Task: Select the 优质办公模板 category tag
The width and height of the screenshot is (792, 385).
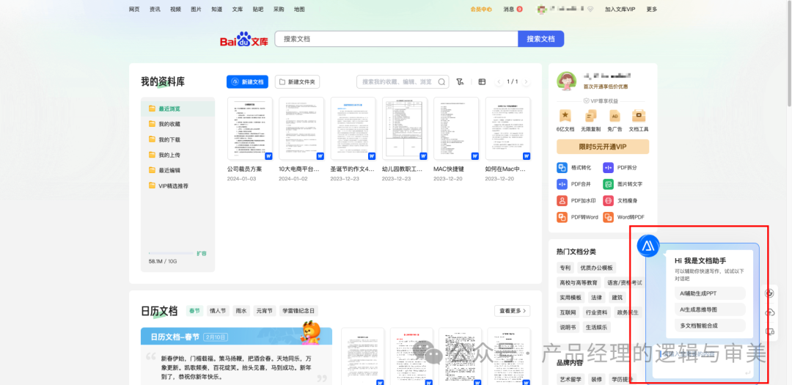Action: point(596,268)
